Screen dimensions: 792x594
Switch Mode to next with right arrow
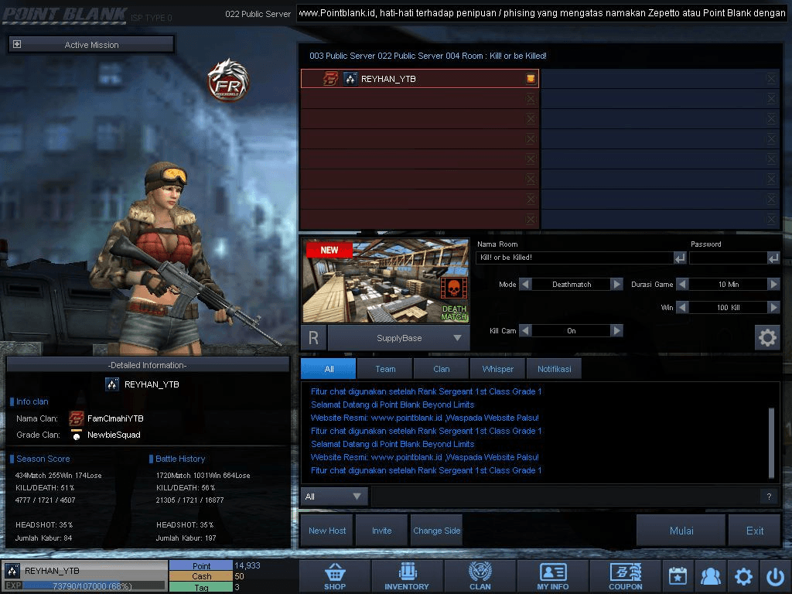[616, 285]
